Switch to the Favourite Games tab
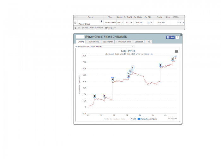 tap(124, 42)
